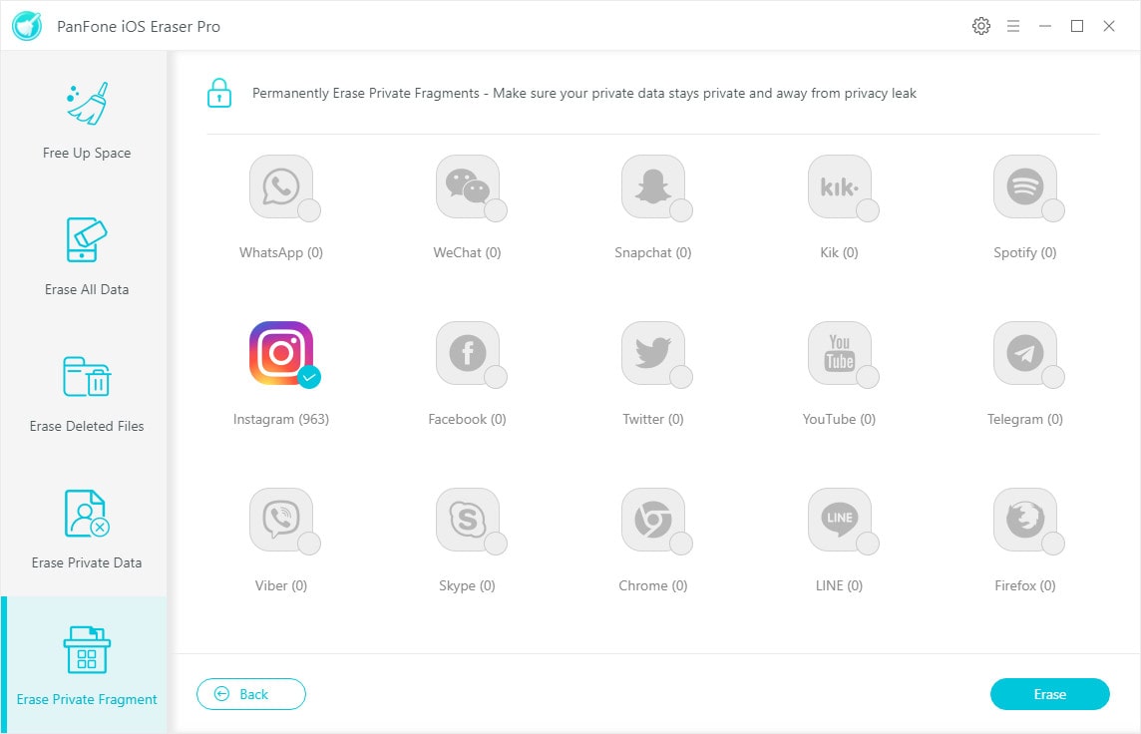The width and height of the screenshot is (1141, 734).
Task: Click the "LINE (0)" label
Action: click(x=839, y=585)
